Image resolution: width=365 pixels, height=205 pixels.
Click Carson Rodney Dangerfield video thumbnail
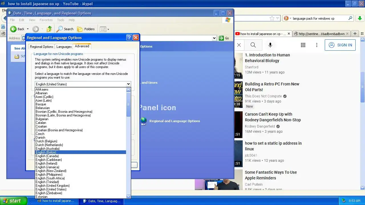(x=239, y=124)
